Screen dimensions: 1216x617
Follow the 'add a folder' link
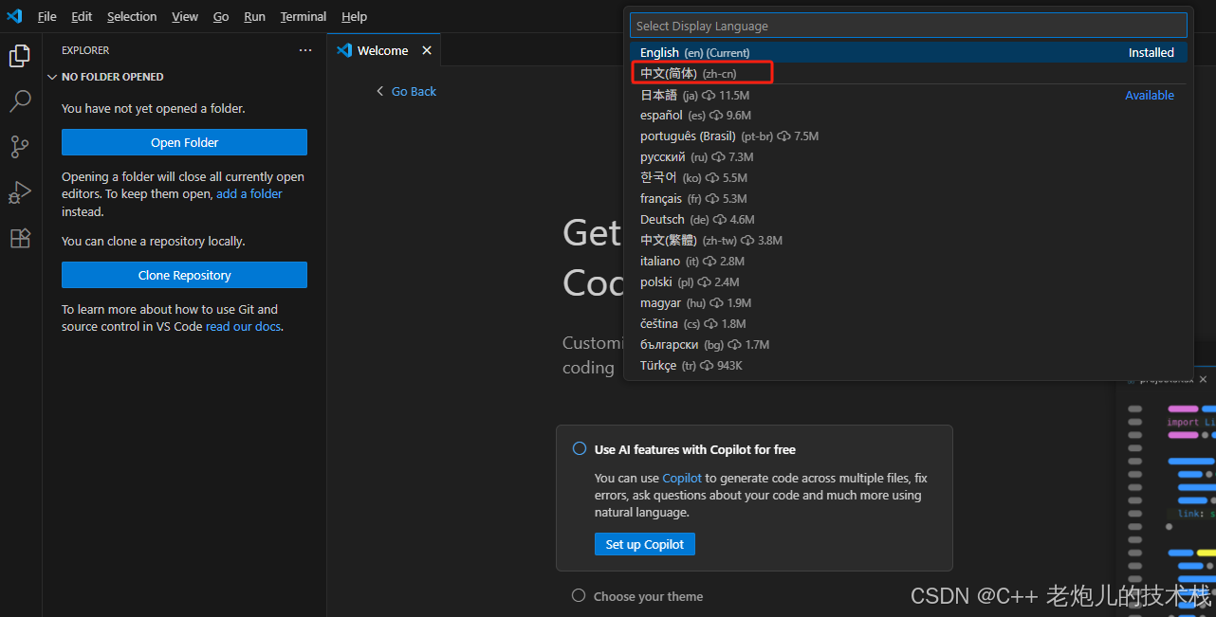tap(249, 193)
